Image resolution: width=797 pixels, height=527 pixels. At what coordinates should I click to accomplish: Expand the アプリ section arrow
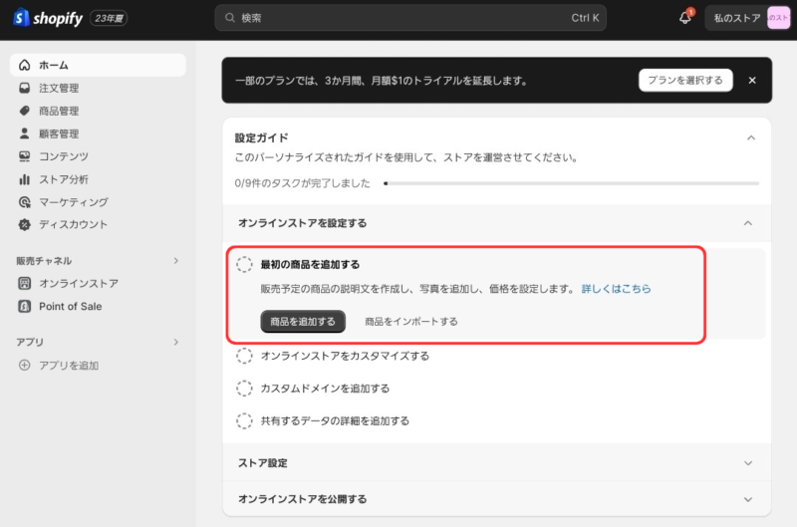click(x=176, y=342)
